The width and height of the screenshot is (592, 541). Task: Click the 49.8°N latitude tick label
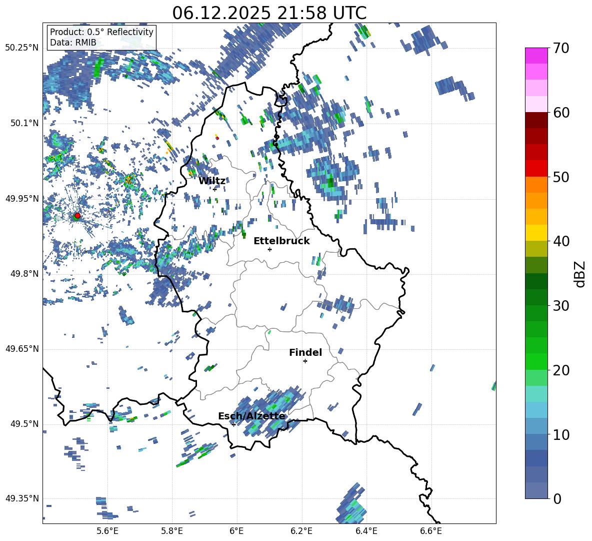click(x=24, y=274)
